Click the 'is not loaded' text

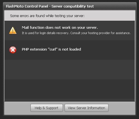70,49
